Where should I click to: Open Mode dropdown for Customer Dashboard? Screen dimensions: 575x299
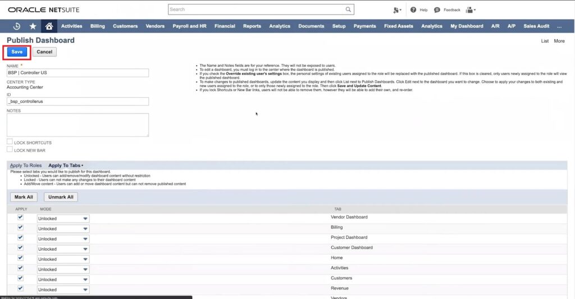pos(63,249)
